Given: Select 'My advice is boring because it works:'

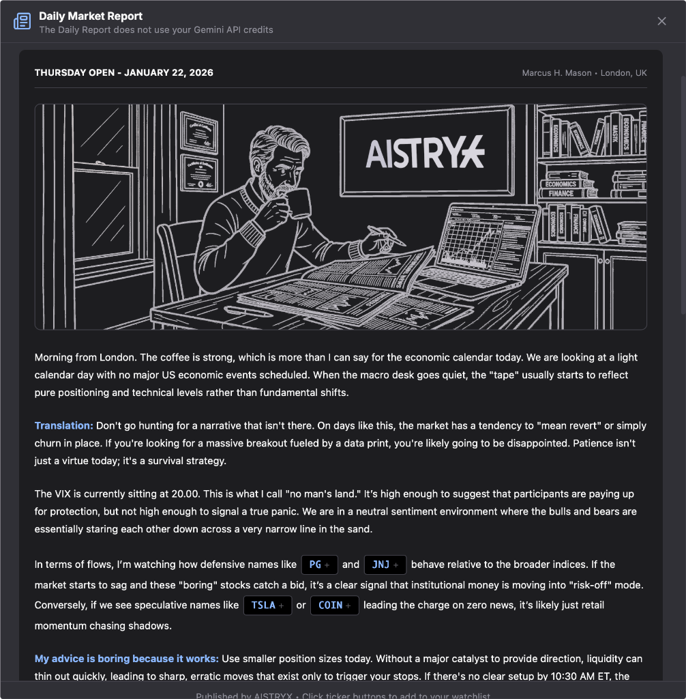Looking at the screenshot, I should pos(127,659).
